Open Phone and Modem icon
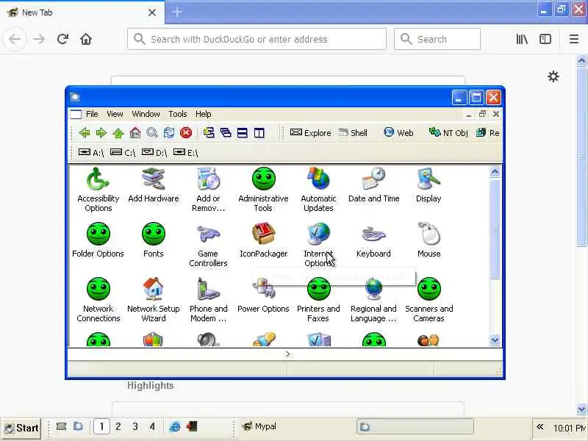Viewport: 588px width, 441px height. [208, 300]
